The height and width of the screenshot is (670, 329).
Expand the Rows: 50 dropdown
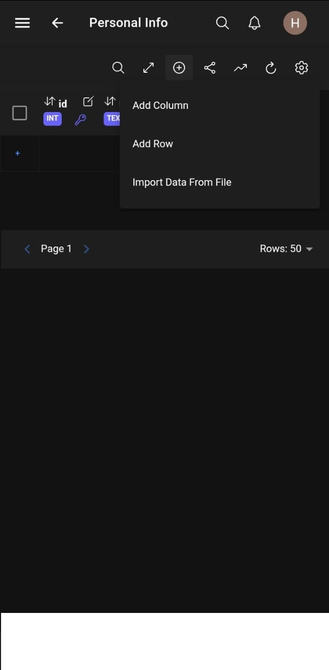pyautogui.click(x=286, y=249)
